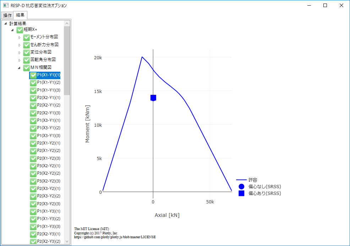The width and height of the screenshot is (350, 246).
Task: Expand the モーメント分布図 node
Action: (x=20, y=38)
